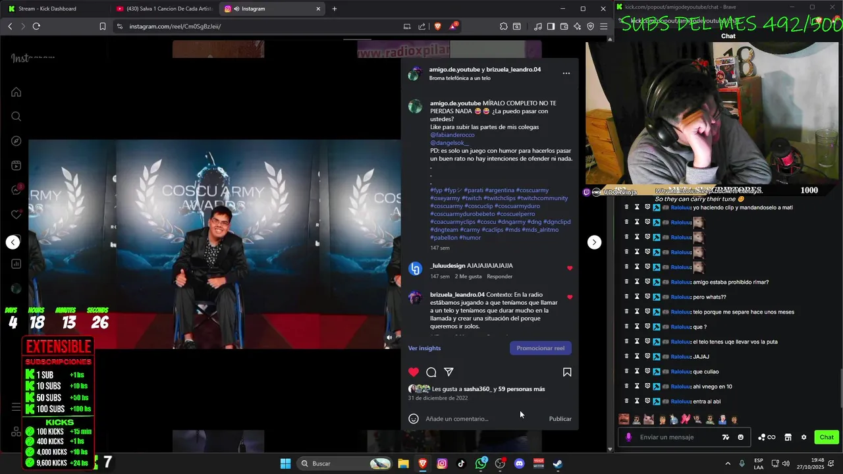
Task: Open Instagram Notifications heart in sidebar
Action: coord(16,215)
